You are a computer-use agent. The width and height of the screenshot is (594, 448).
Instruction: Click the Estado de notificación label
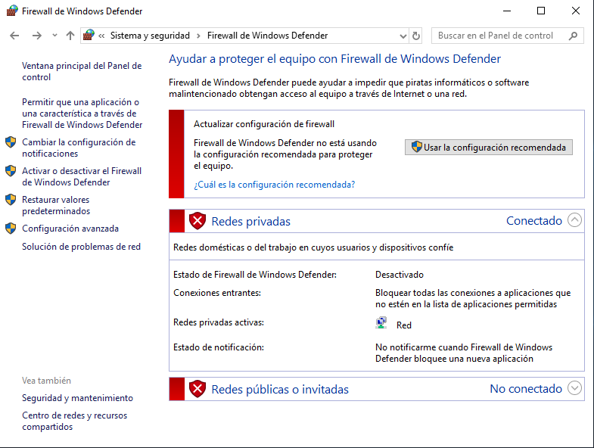(219, 347)
